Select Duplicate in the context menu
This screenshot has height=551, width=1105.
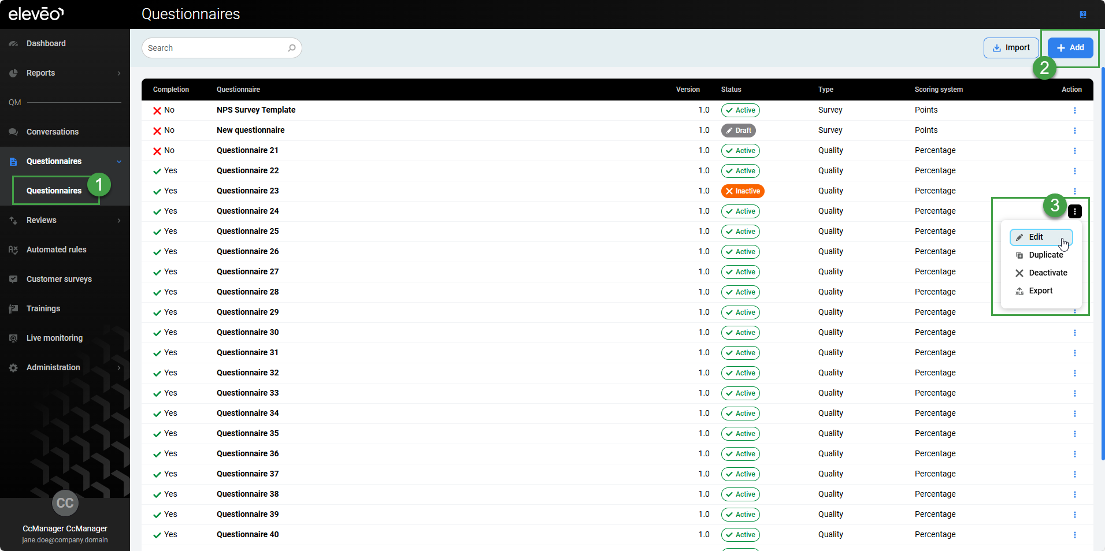pos(1045,255)
